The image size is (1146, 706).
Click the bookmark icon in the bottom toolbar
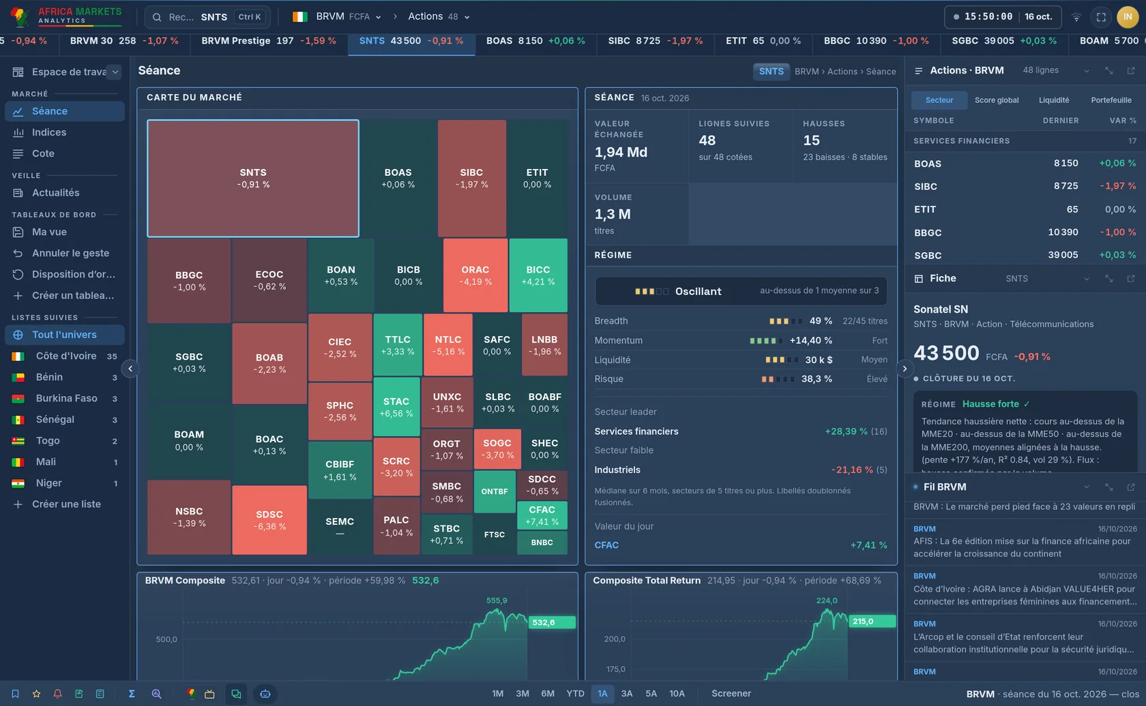pos(15,694)
